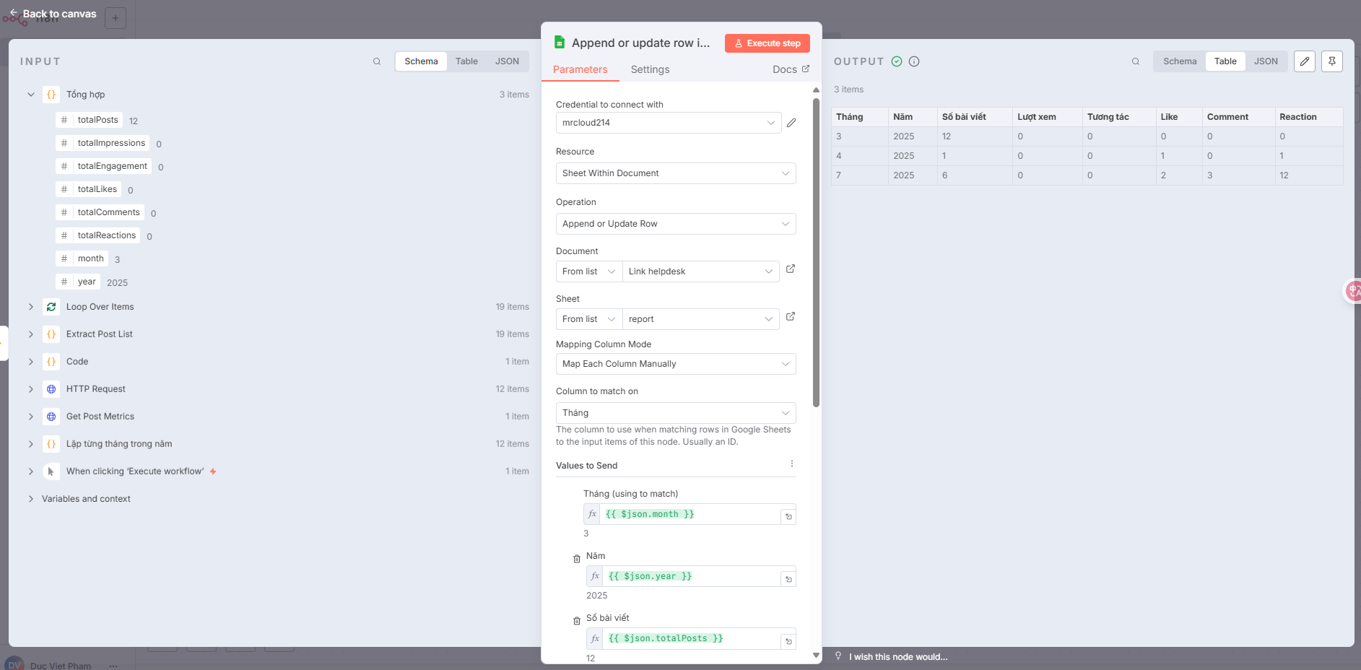
Task: Expand the Extract Post List node
Action: (31, 334)
